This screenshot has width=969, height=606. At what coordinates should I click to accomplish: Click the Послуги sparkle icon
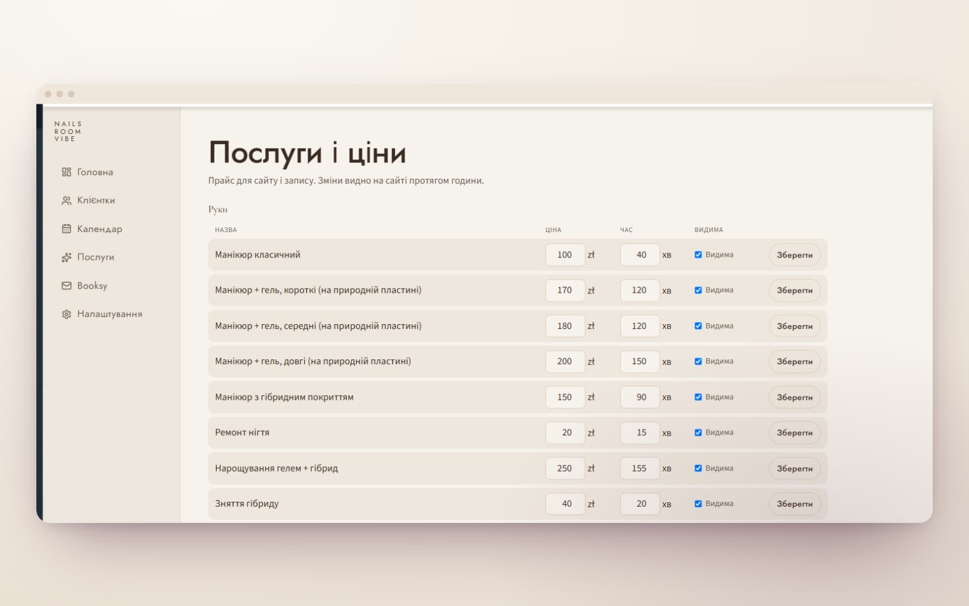pos(67,257)
